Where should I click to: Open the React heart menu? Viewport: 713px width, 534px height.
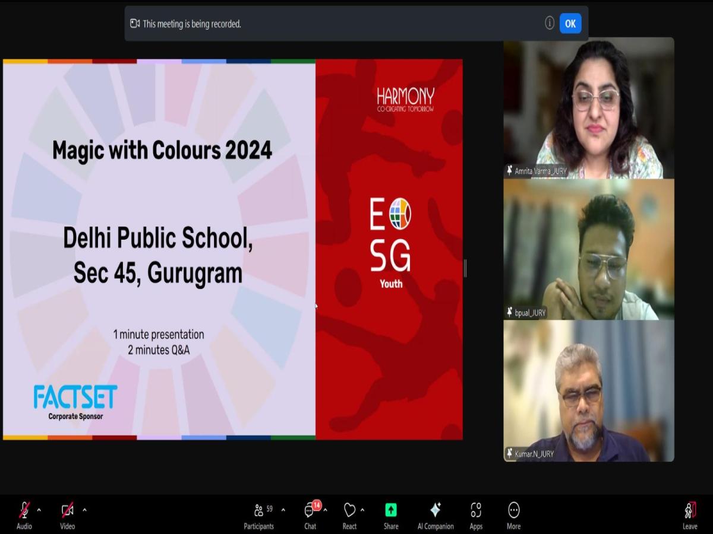click(349, 515)
